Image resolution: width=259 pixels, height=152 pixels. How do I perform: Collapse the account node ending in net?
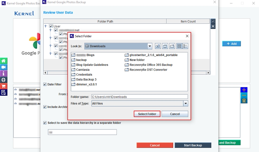tap(50, 30)
